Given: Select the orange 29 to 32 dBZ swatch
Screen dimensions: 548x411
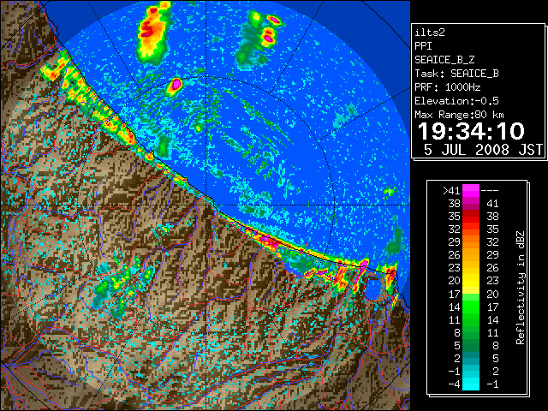Looking at the screenshot, I should pyautogui.click(x=471, y=242).
